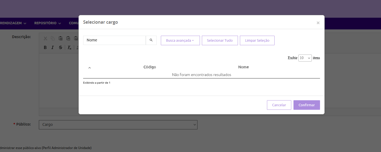Click the Copy icon in editor toolbar
Screen dimensions: 381x152
53,38
